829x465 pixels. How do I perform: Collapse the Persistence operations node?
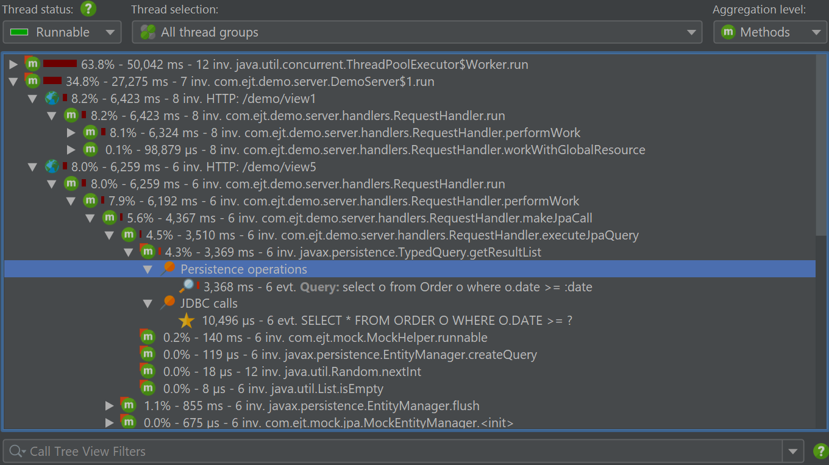click(x=148, y=269)
